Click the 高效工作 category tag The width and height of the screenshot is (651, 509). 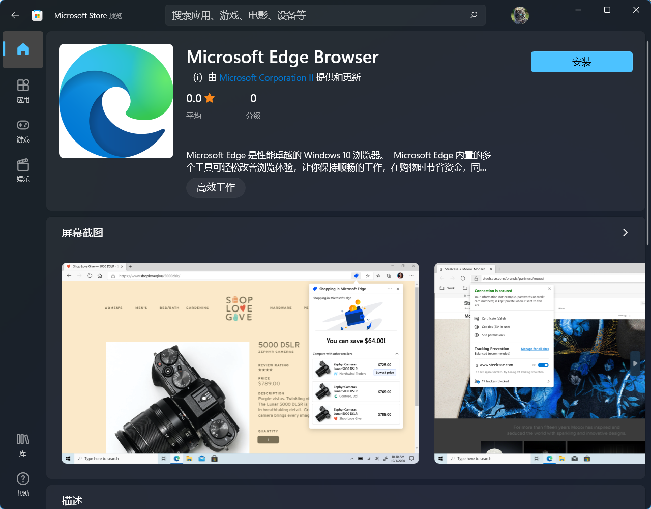click(215, 187)
